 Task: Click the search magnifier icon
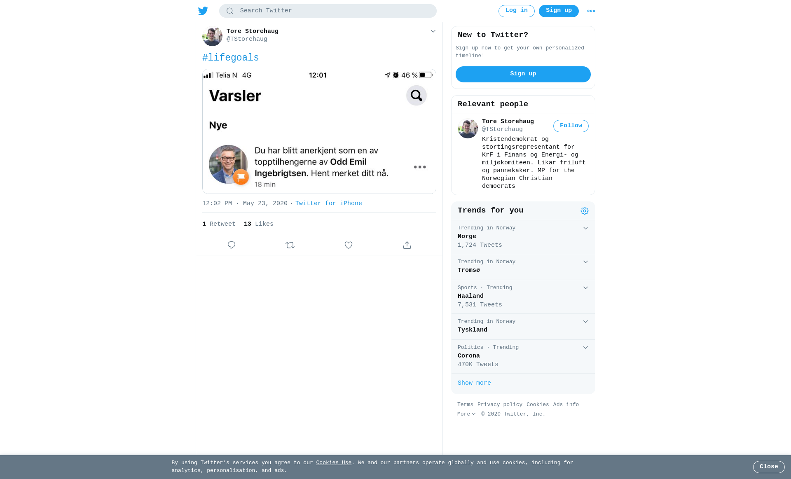pyautogui.click(x=230, y=11)
